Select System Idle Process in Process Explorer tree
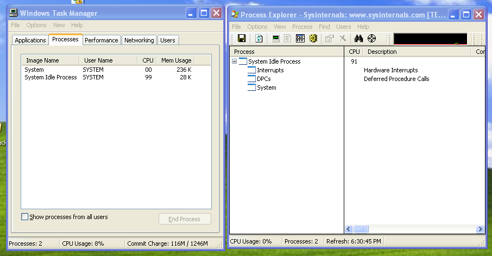This screenshot has height=256, width=492. click(x=274, y=61)
